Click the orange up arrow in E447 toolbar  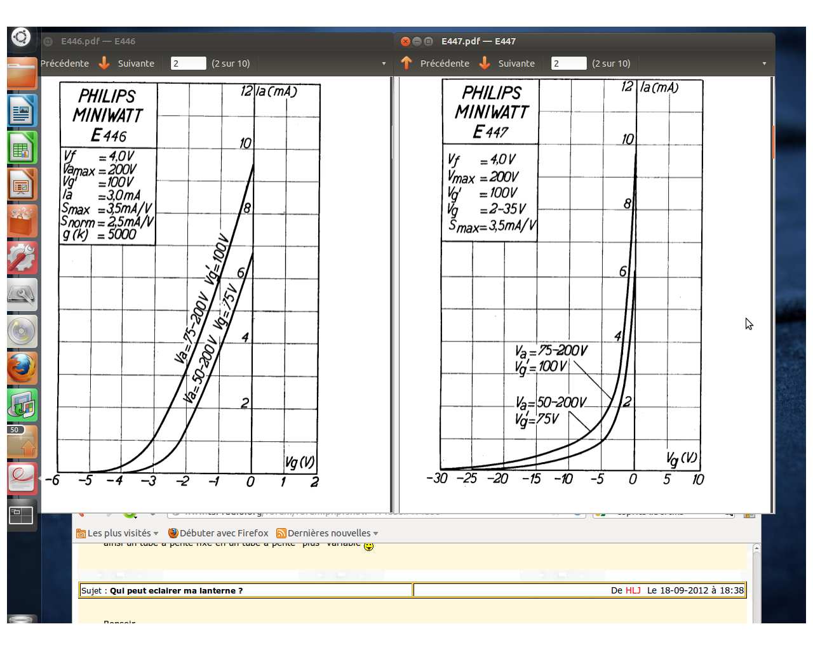(x=406, y=63)
